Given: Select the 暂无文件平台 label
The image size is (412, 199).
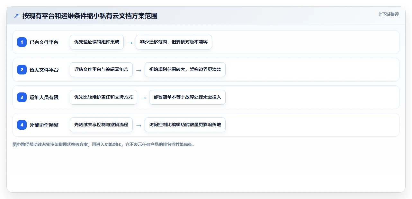Looking at the screenshot, I should tap(44, 70).
